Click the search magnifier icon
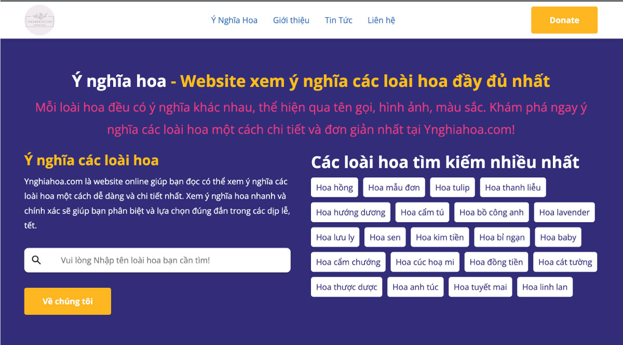This screenshot has width=623, height=345. tap(36, 260)
